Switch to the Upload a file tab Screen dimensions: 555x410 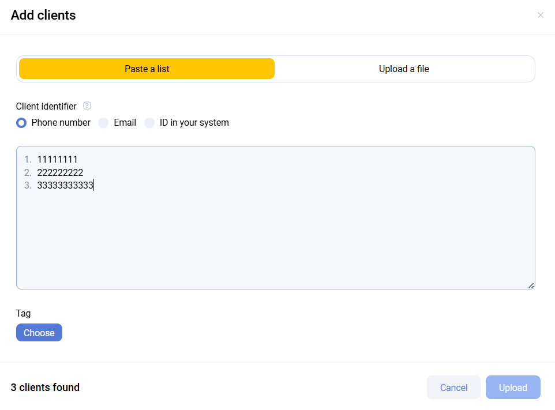tap(404, 69)
